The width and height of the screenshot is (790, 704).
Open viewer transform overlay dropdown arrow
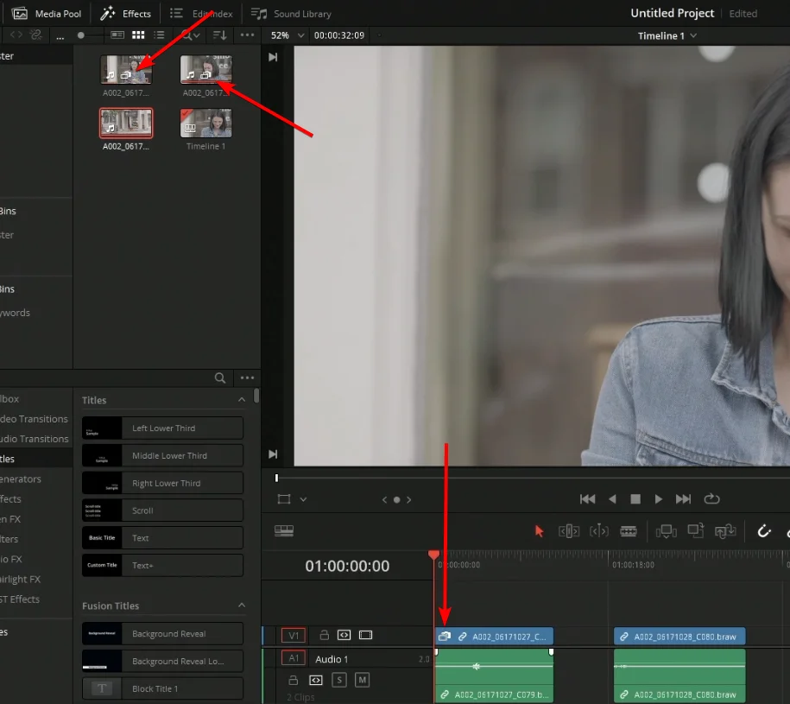303,500
